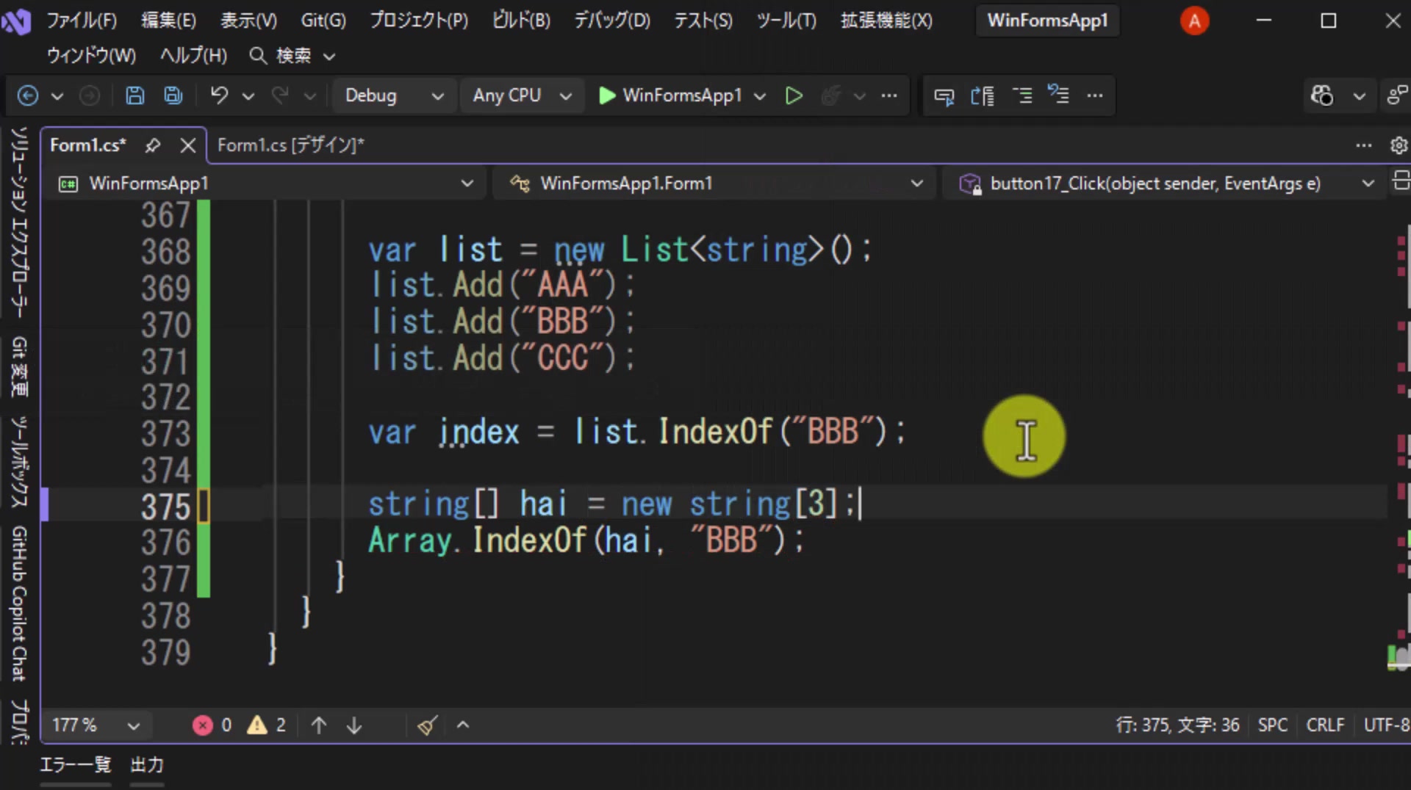
Task: Open the Git 変更 side tab
Action: click(x=19, y=367)
